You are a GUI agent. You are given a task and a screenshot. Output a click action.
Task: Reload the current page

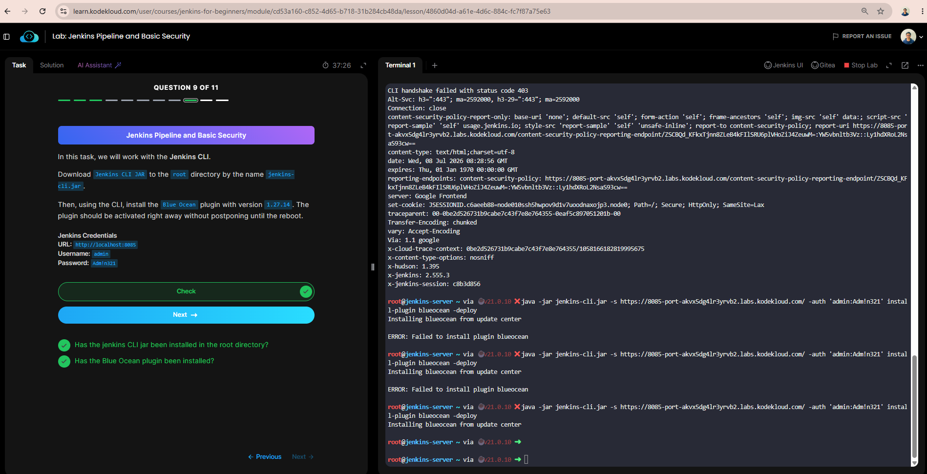(42, 11)
